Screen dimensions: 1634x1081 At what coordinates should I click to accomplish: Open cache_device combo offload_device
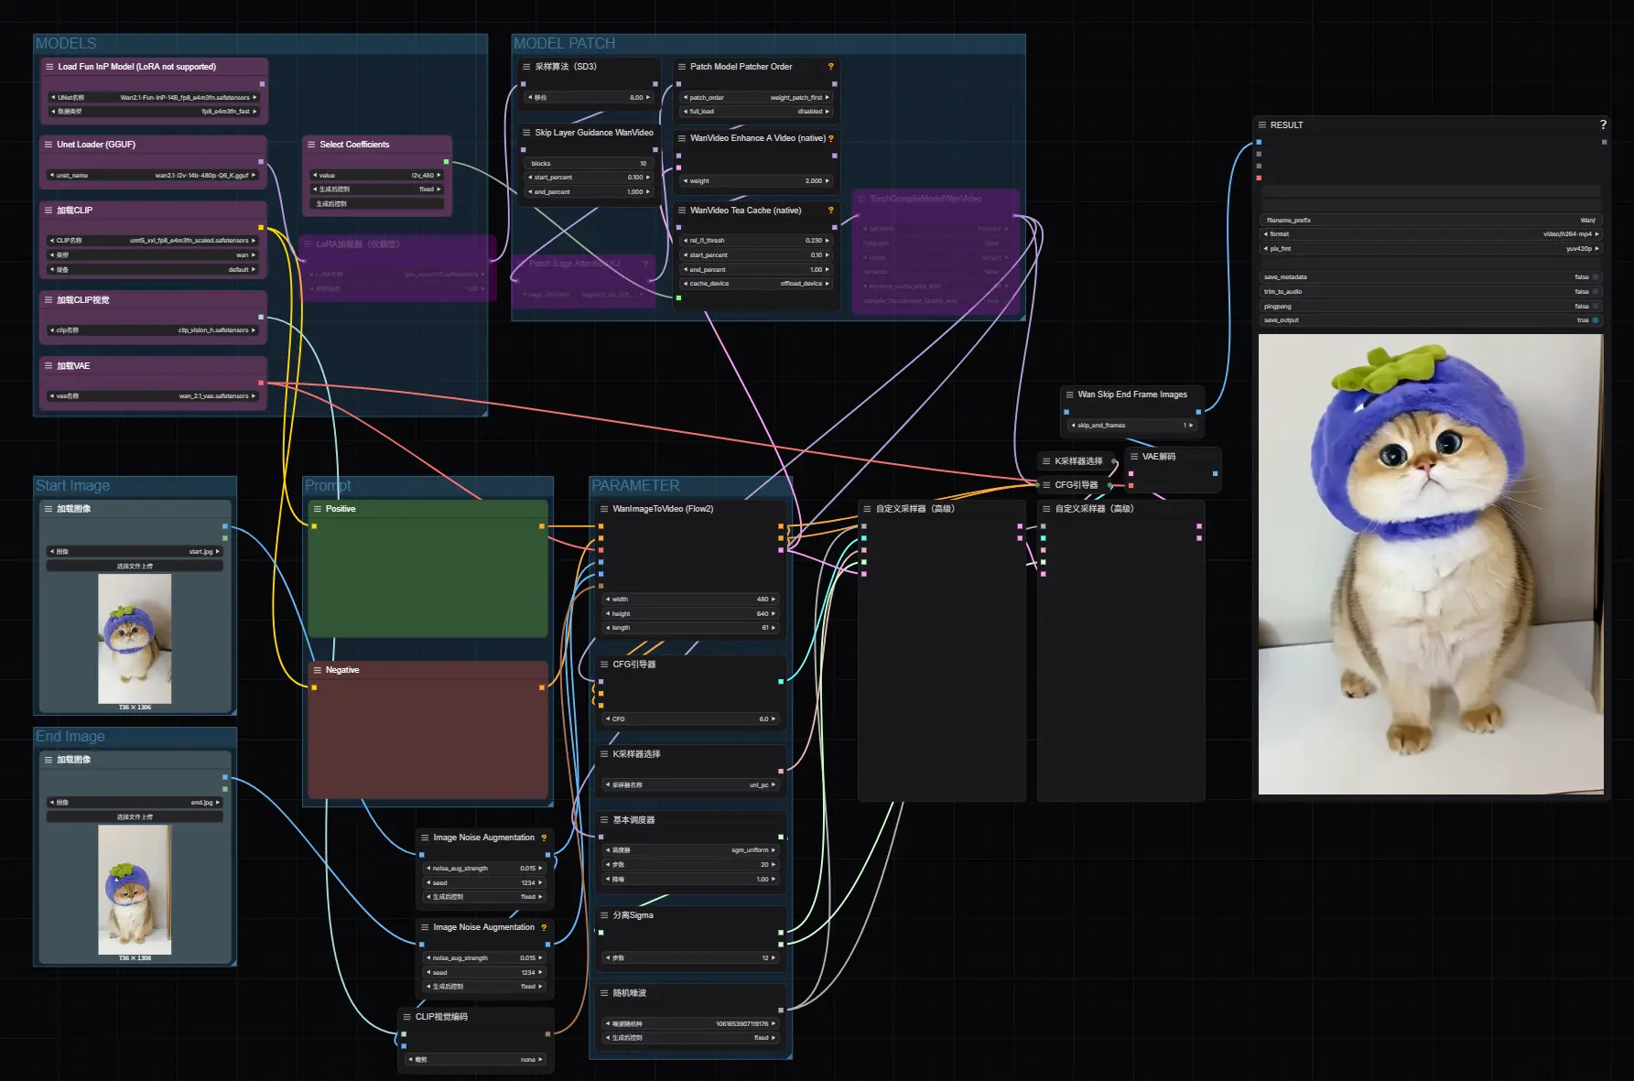coord(756,284)
